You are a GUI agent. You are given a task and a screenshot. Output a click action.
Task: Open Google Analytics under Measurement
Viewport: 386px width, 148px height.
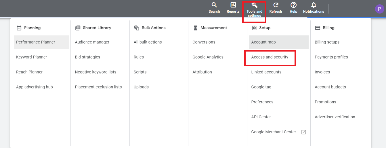pos(208,57)
